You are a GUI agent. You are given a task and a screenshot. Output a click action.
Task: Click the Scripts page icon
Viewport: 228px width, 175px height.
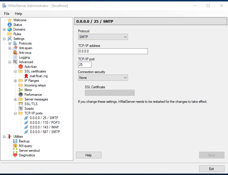tap(21, 109)
